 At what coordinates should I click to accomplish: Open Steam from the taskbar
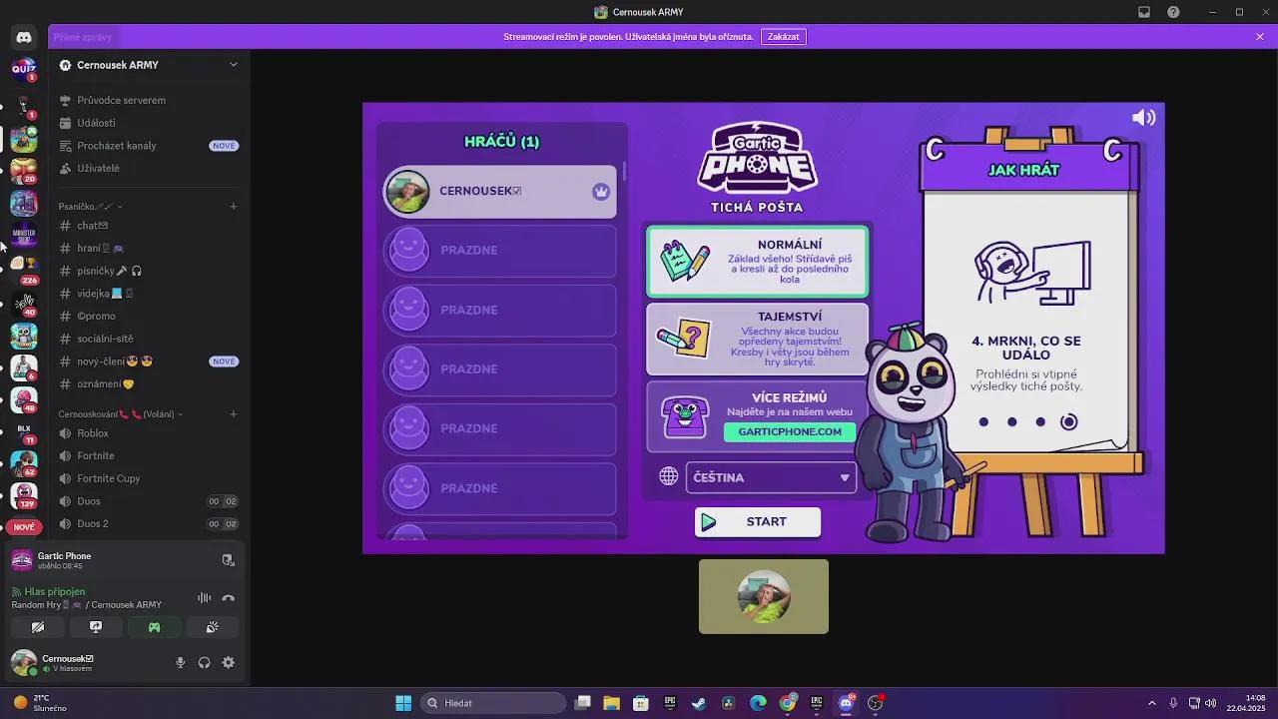[x=699, y=703]
